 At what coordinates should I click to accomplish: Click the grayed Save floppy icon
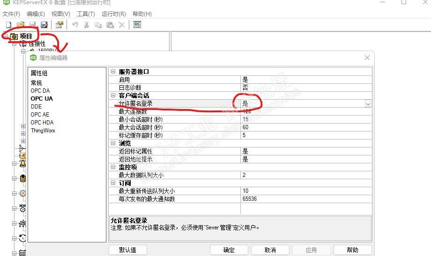coord(32,25)
